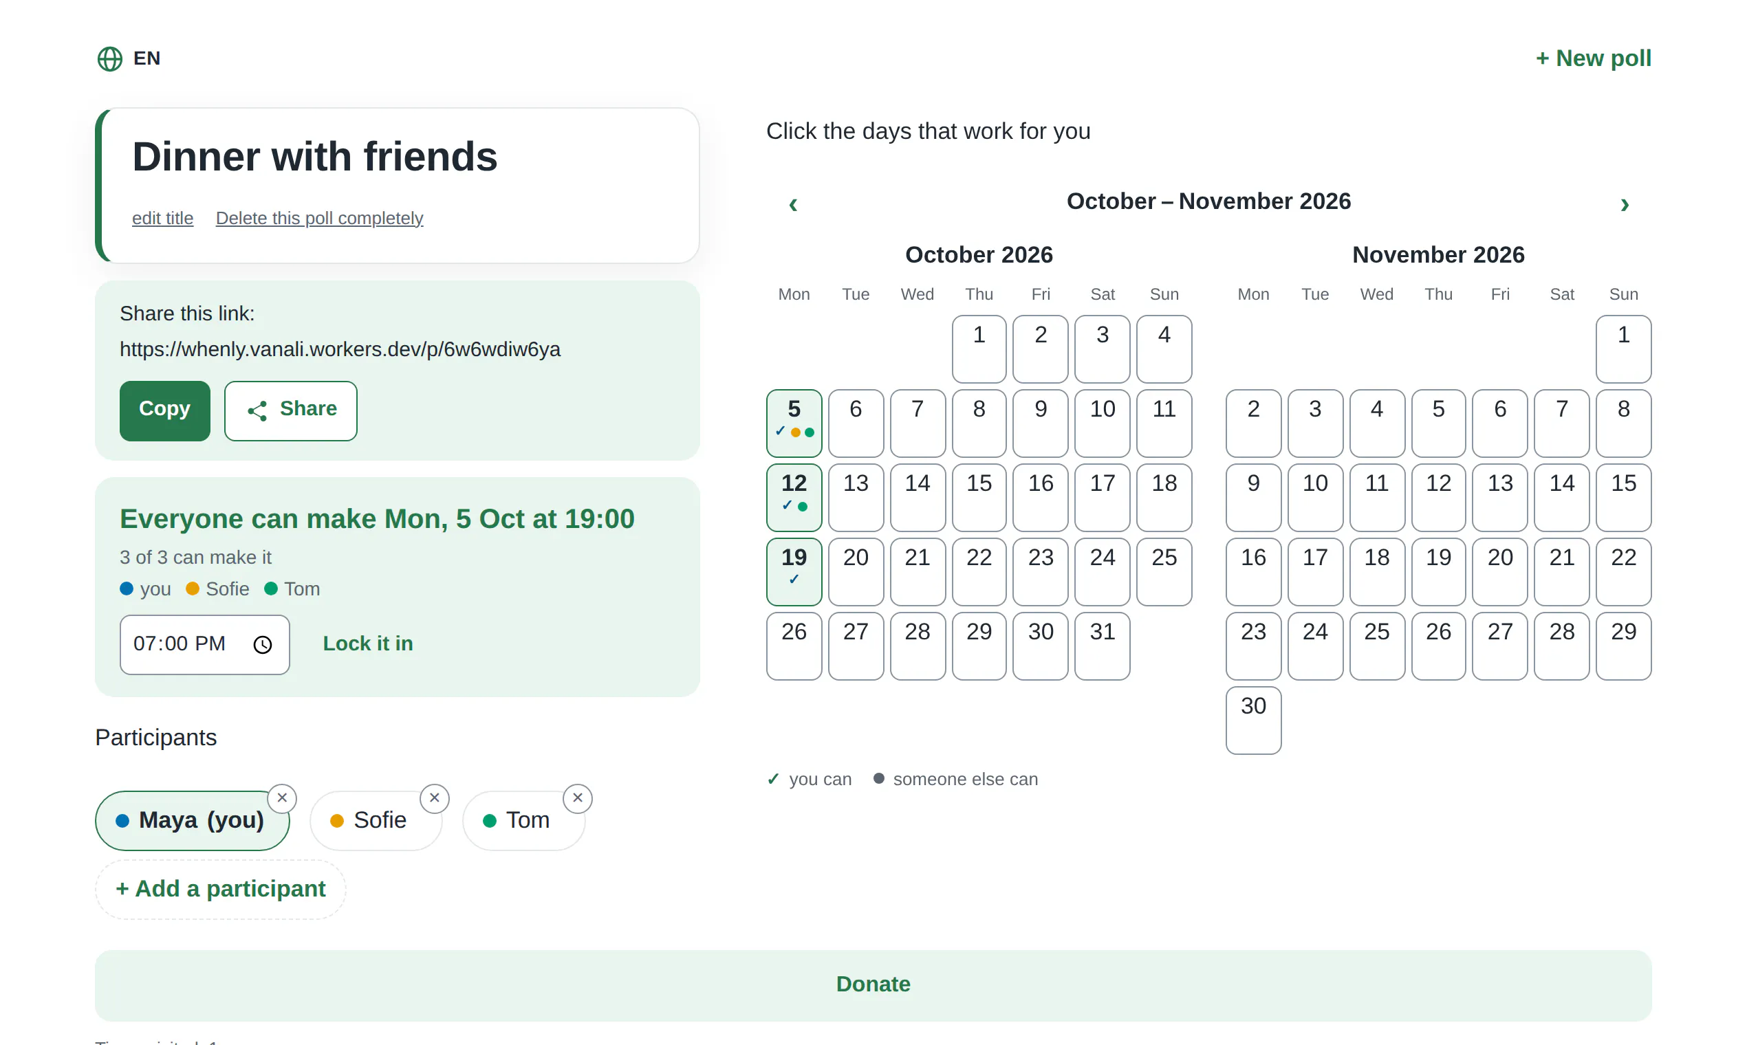Add a participant button
Screen dimensions: 1747x1045
(221, 890)
